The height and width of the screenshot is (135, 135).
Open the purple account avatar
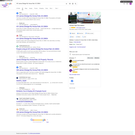click(x=130, y=4)
